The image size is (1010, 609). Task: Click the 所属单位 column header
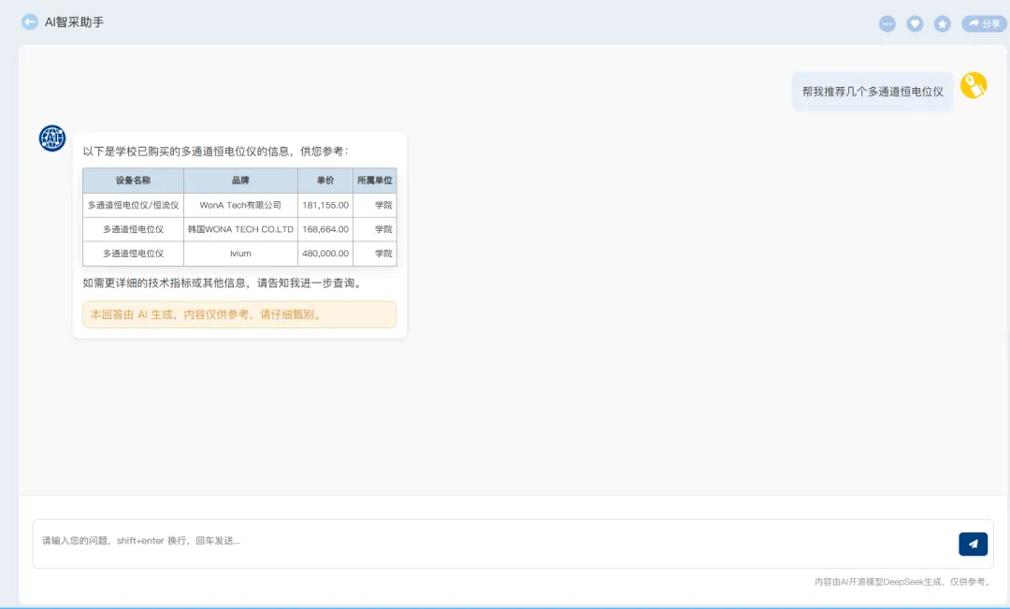[x=375, y=181]
